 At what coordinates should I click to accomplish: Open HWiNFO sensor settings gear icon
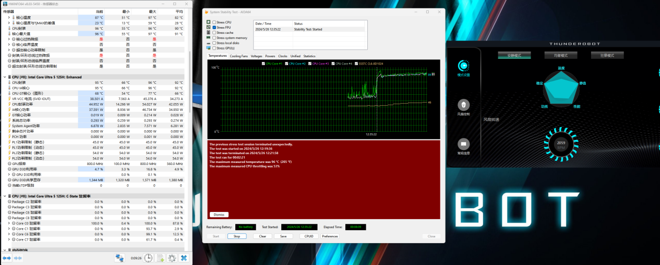tap(172, 258)
